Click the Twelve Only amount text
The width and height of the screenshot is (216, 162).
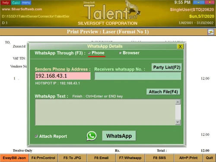[x=22, y=151]
